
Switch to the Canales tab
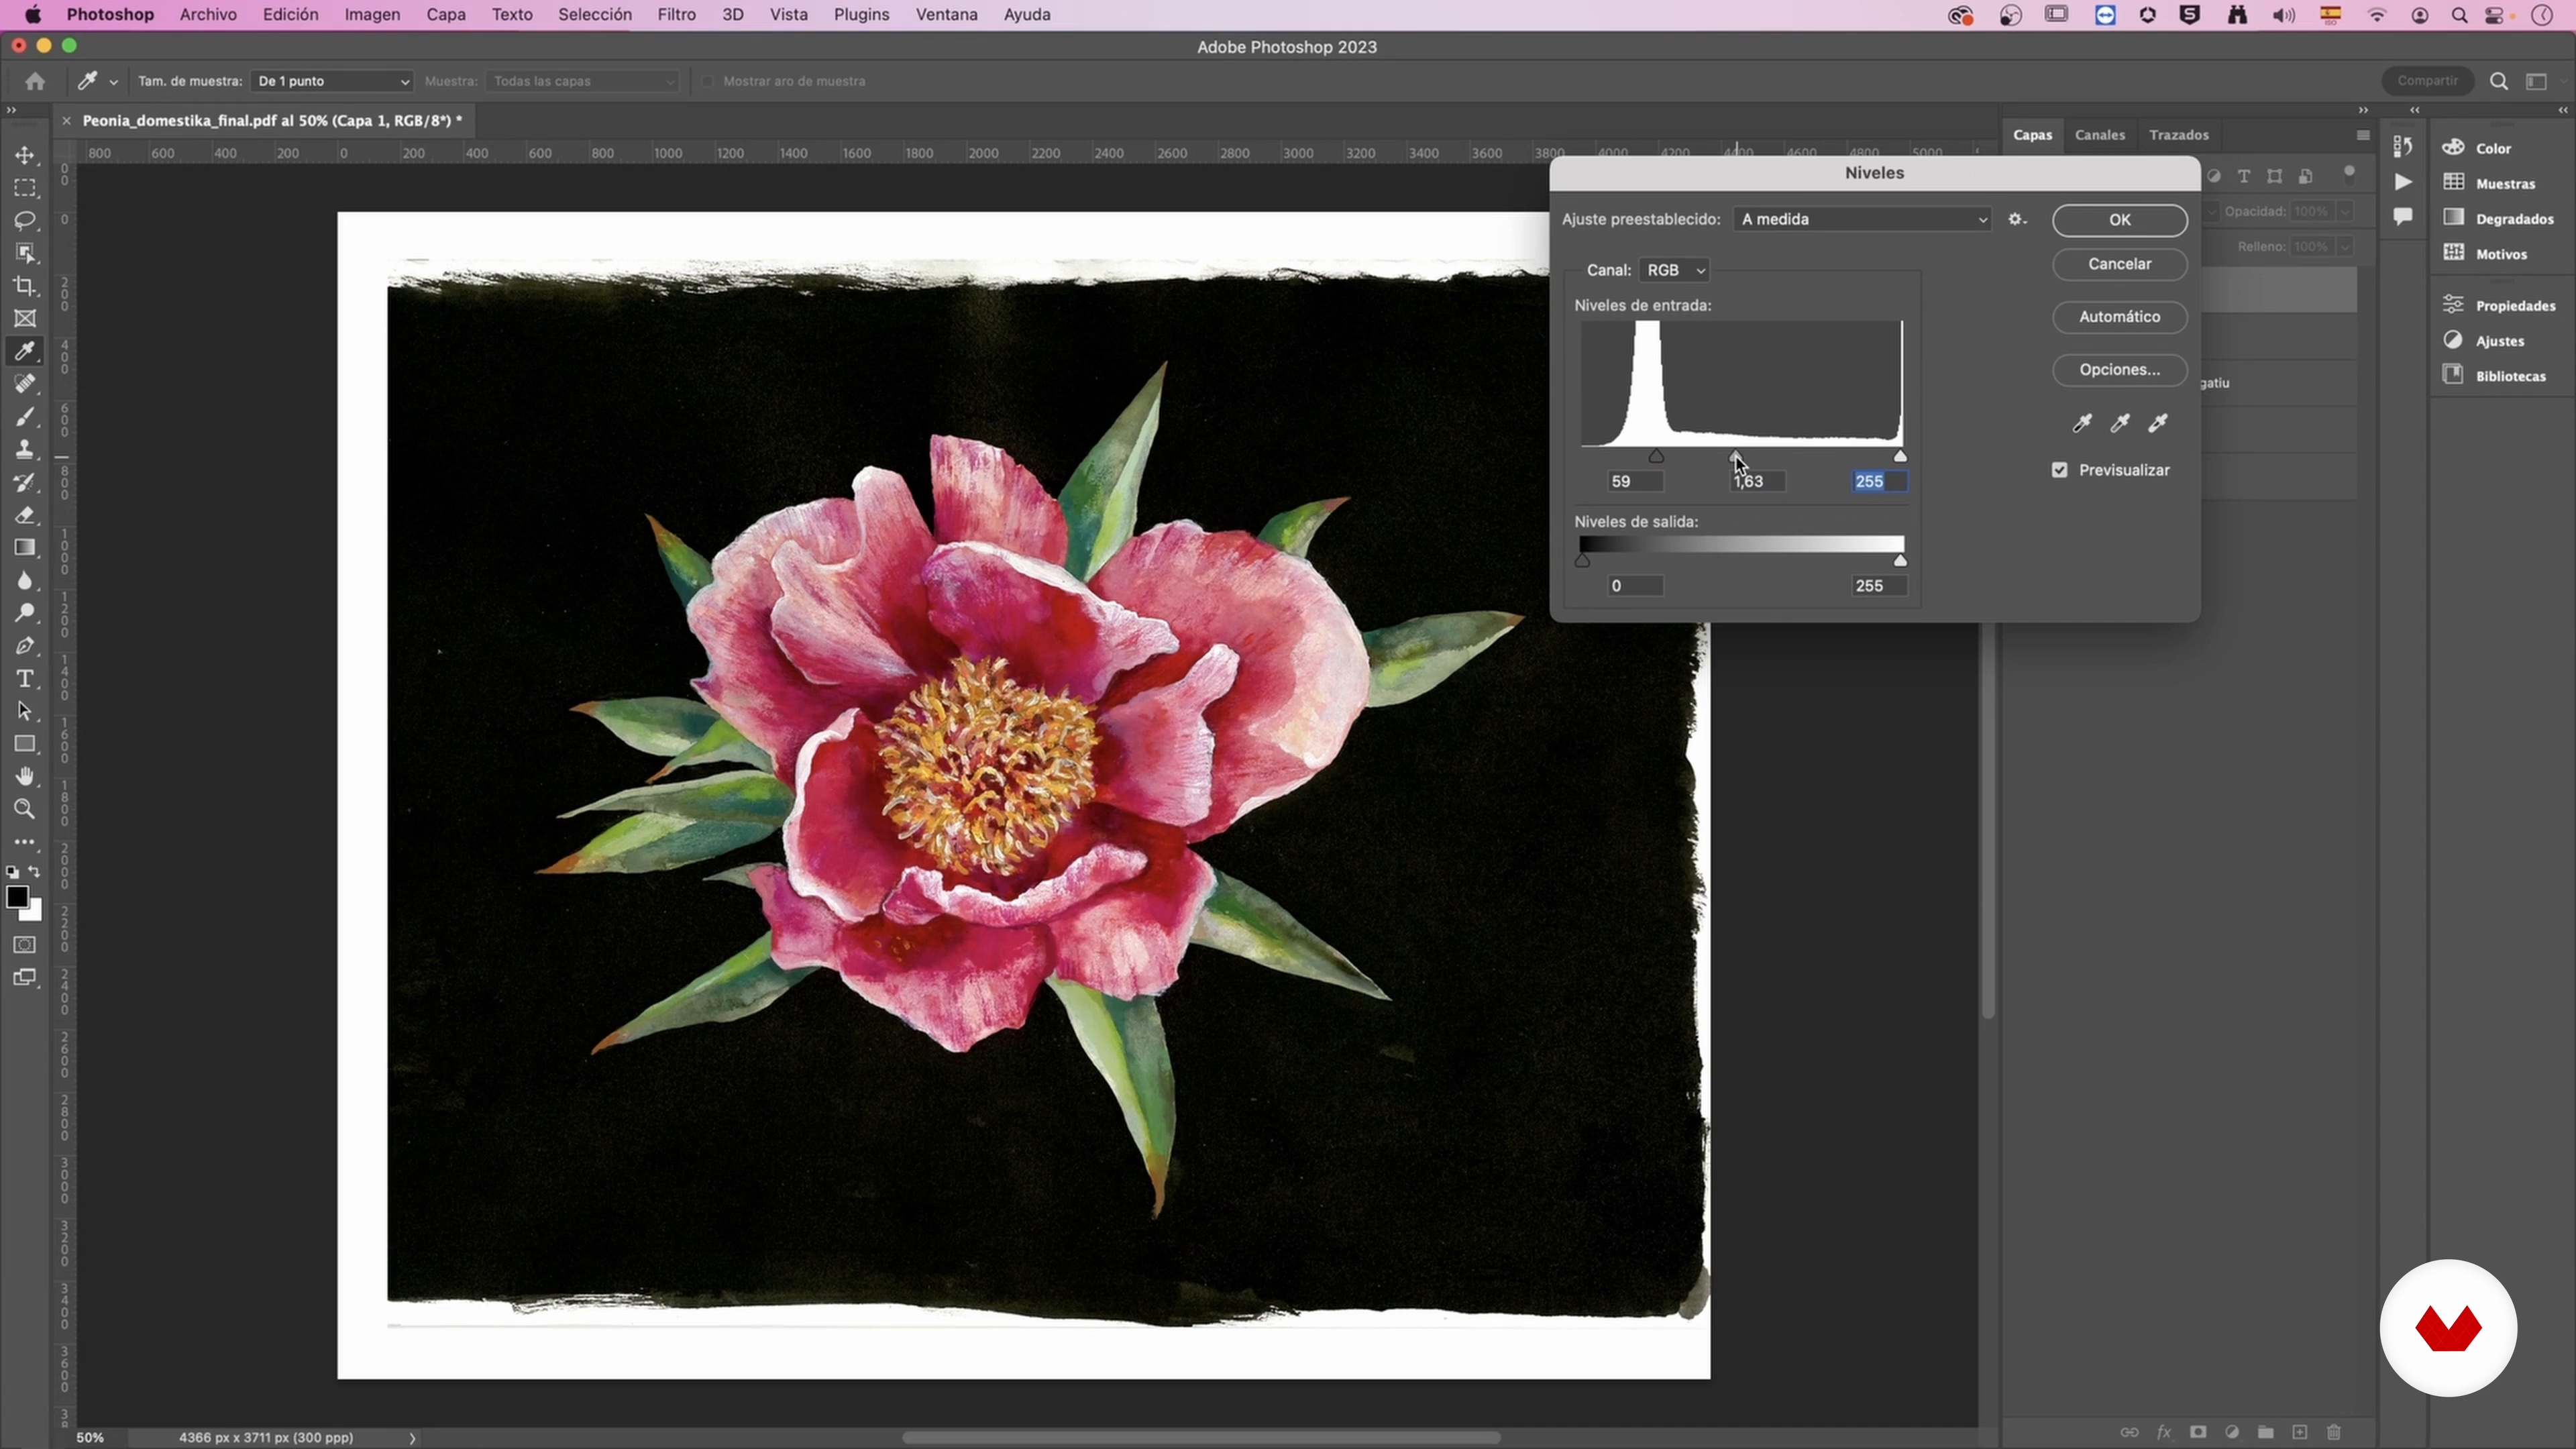click(x=2099, y=135)
